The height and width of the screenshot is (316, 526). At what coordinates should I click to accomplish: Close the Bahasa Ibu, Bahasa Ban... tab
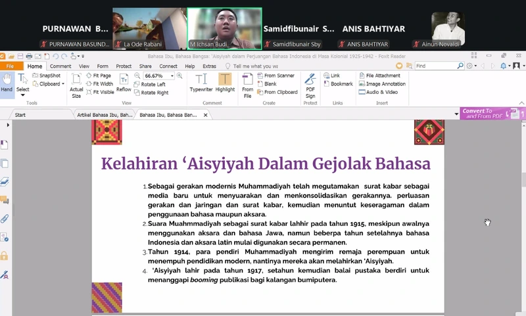pos(205,115)
